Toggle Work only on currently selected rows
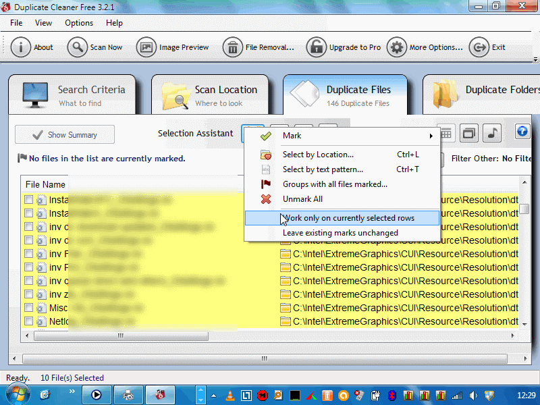Image resolution: width=540 pixels, height=405 pixels. pos(348,218)
